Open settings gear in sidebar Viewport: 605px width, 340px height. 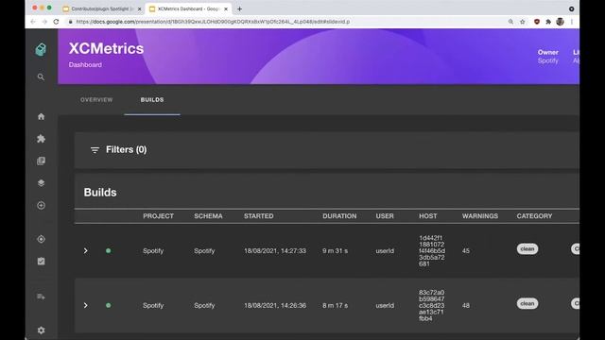[41, 331]
